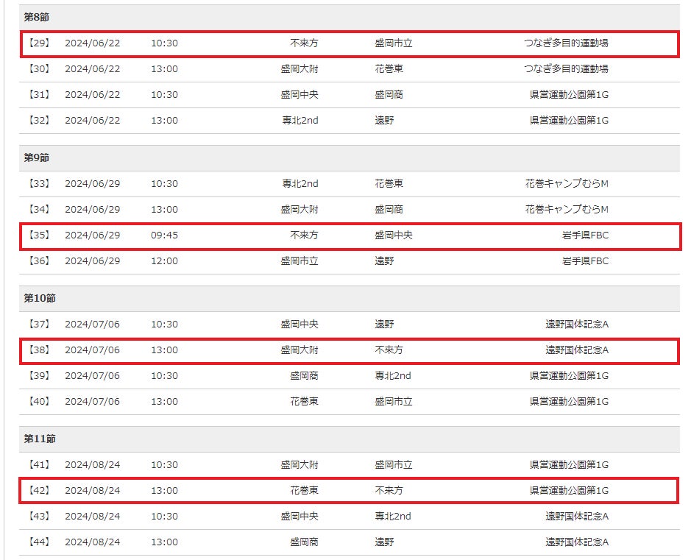Select the 09:45 kickoff time
Screen dimensions: 691x560
click(x=164, y=235)
